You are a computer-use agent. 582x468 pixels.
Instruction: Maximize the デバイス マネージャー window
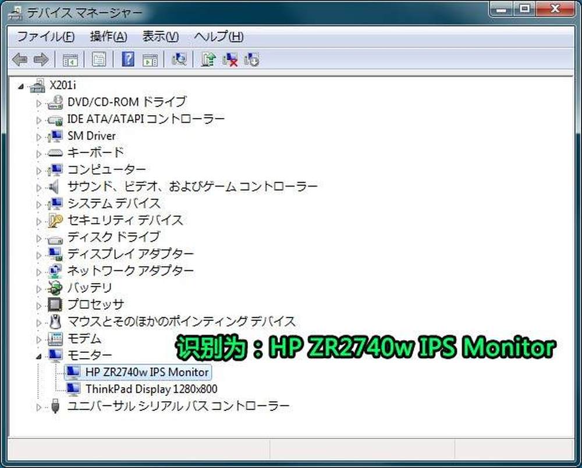coord(524,9)
